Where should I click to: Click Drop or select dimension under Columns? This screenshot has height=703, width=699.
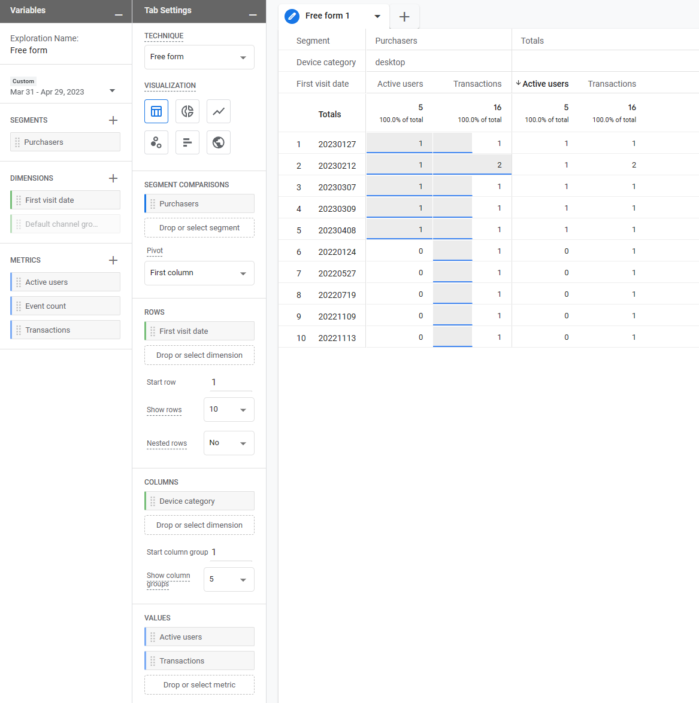point(199,525)
